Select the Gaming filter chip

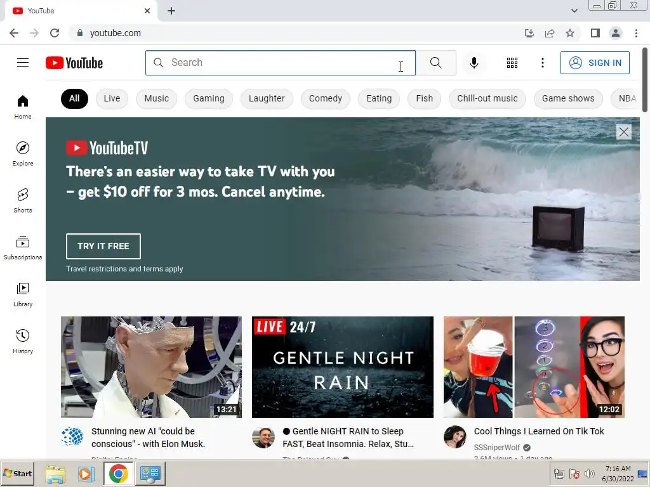click(x=208, y=98)
